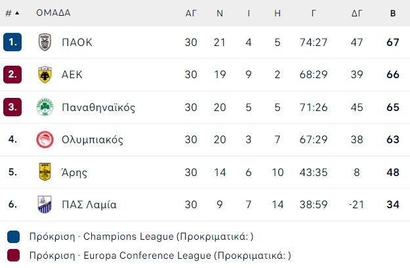Click the Παναθηναϊκός green shamrock logo

click(45, 107)
